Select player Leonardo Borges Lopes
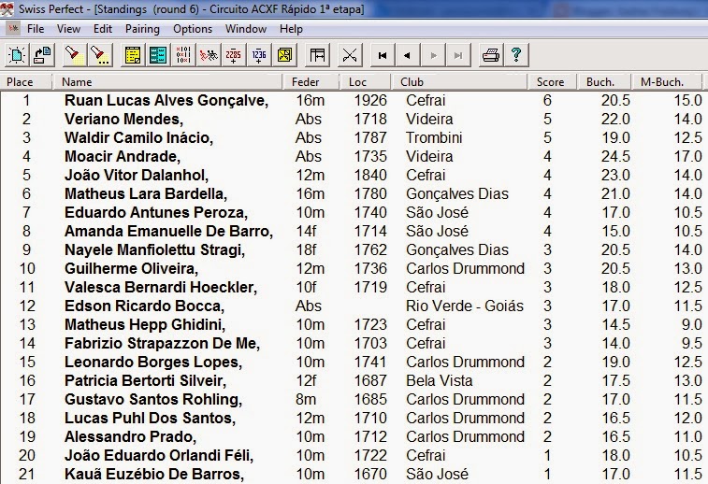 153,363
